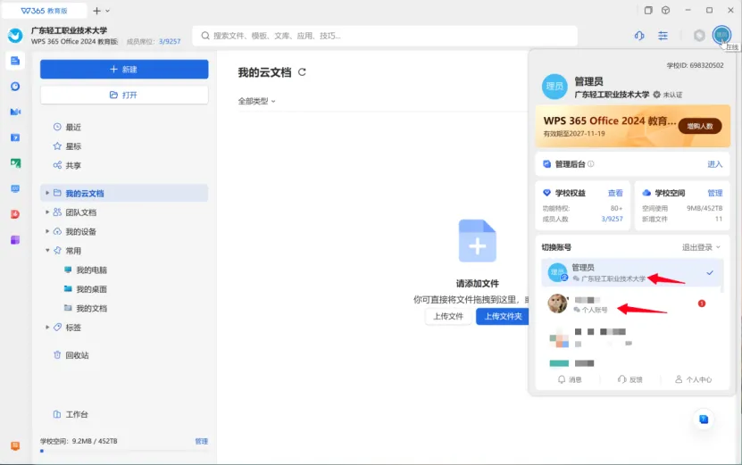
Task: Open the red circular app icon in left rail
Action: coord(15,214)
